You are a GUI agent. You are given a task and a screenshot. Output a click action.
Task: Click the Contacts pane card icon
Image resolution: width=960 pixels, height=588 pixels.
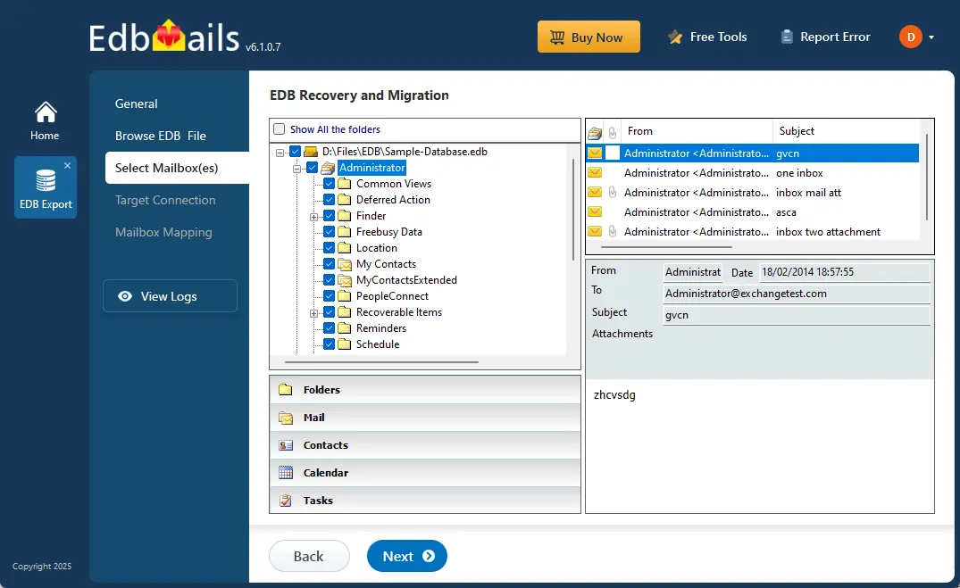285,445
